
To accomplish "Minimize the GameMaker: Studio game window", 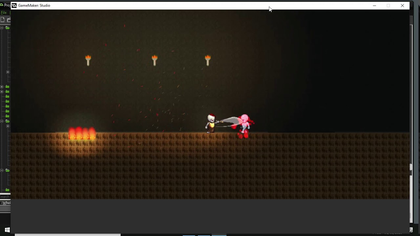I will pos(374,6).
